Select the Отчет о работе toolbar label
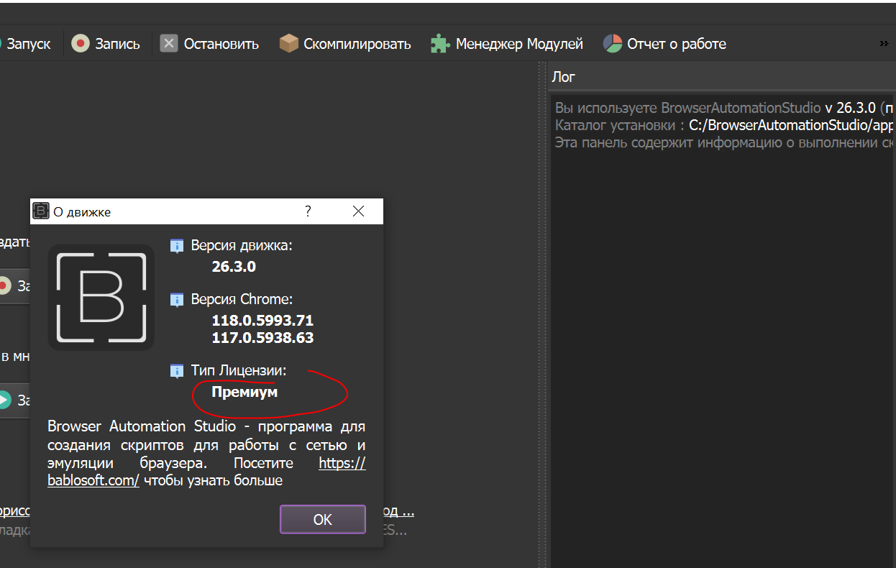Viewport: 896px width, 568px height. click(676, 44)
